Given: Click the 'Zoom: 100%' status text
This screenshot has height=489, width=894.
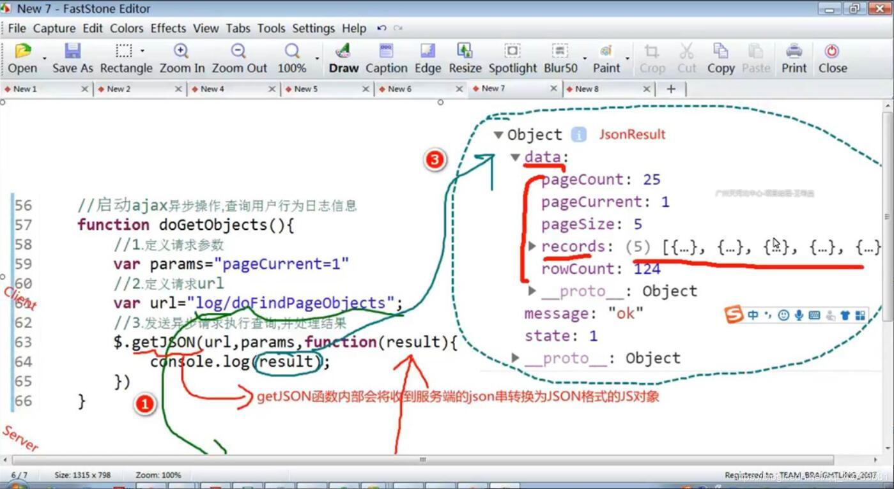Looking at the screenshot, I should [158, 475].
